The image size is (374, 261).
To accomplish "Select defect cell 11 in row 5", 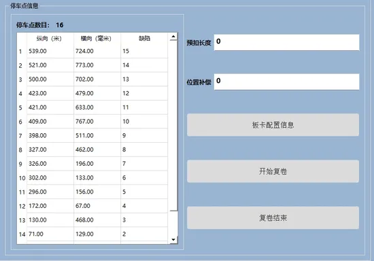I will pyautogui.click(x=144, y=107).
